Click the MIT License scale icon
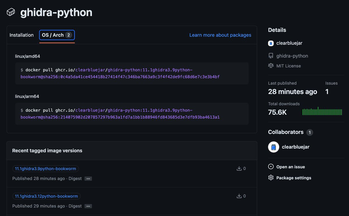Image resolution: width=349 pixels, height=216 pixels. pyautogui.click(x=271, y=66)
